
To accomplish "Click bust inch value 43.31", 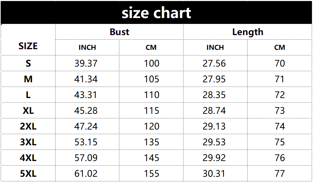I will (x=86, y=95).
